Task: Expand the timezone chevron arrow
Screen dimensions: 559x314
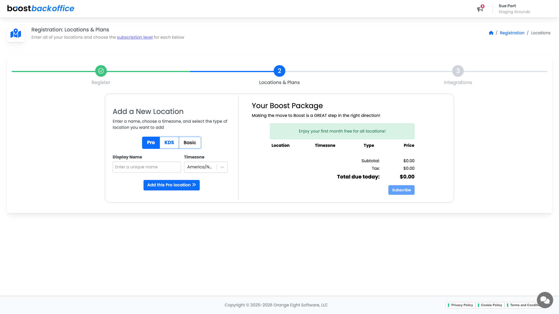Action: [222, 167]
